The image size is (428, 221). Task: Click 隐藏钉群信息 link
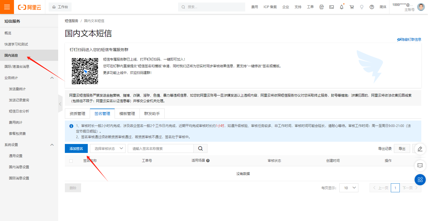tap(409, 40)
